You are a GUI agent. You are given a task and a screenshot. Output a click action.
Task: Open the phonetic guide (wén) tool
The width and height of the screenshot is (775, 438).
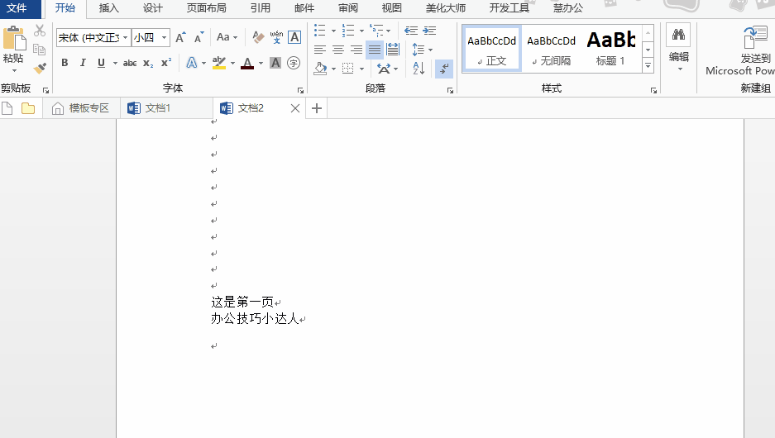pyautogui.click(x=276, y=37)
